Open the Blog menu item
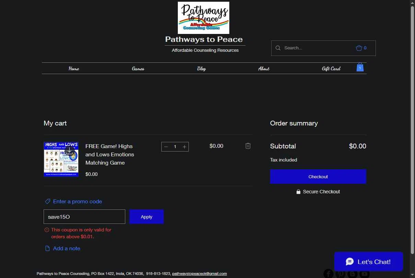The height and width of the screenshot is (278, 415). 201,69
